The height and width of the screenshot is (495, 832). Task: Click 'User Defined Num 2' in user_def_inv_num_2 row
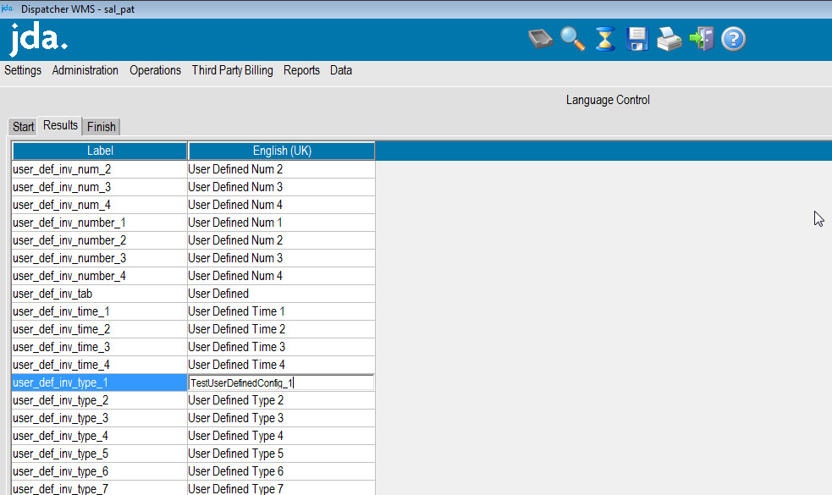(x=281, y=169)
